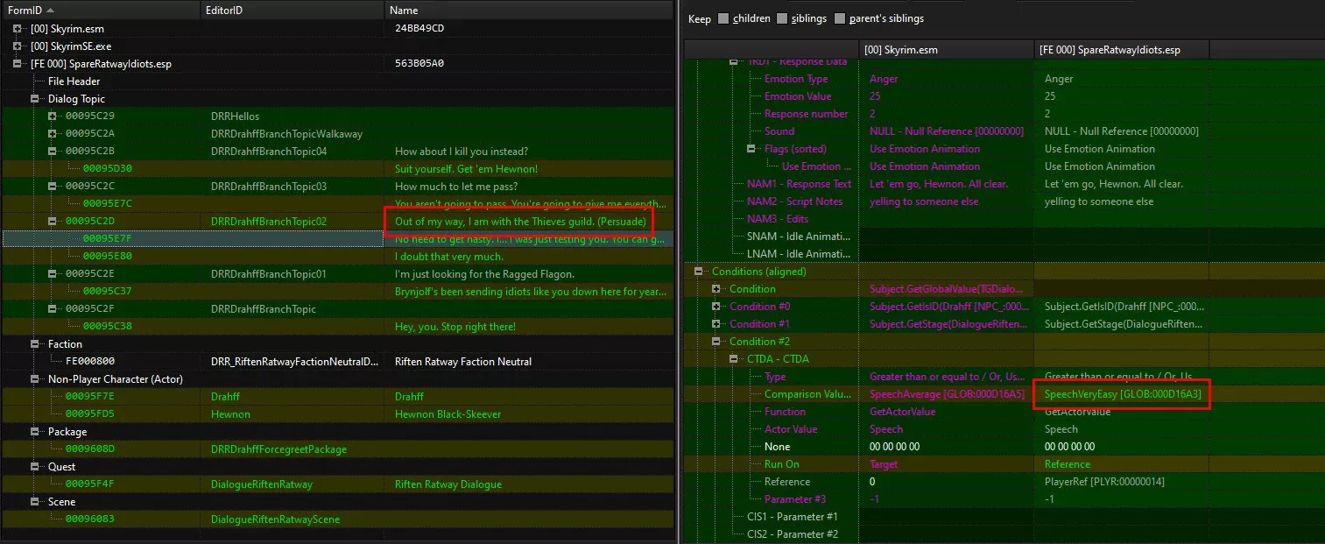1325x544 pixels.
Task: Expand the [00] Skyrim.esm tree node
Action: click(x=18, y=29)
